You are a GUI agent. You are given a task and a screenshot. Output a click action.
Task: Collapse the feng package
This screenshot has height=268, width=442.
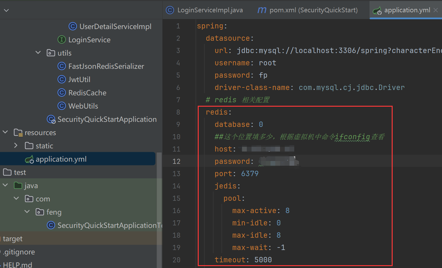(x=27, y=212)
